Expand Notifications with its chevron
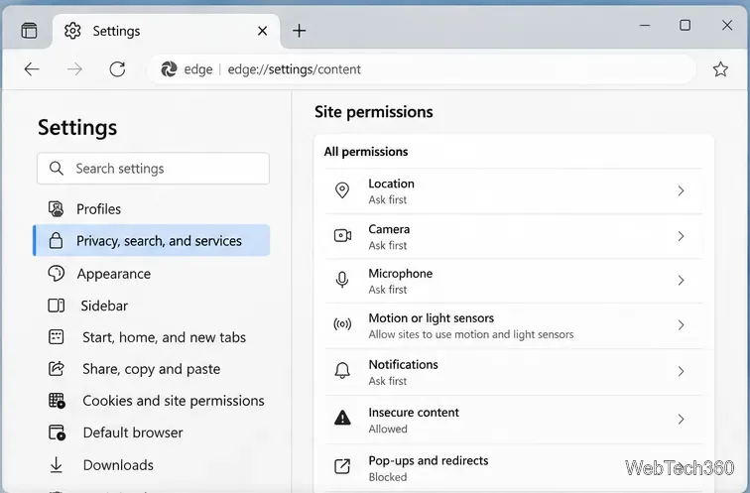 click(681, 372)
